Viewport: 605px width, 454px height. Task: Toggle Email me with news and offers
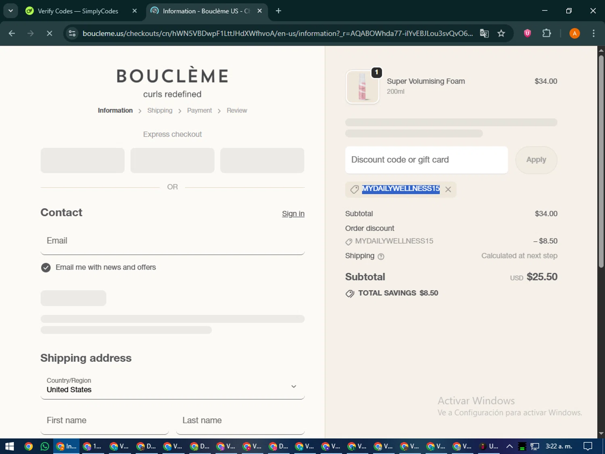pyautogui.click(x=46, y=268)
